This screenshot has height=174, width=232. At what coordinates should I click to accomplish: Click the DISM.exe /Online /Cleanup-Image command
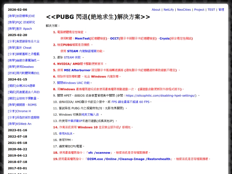click(129, 159)
